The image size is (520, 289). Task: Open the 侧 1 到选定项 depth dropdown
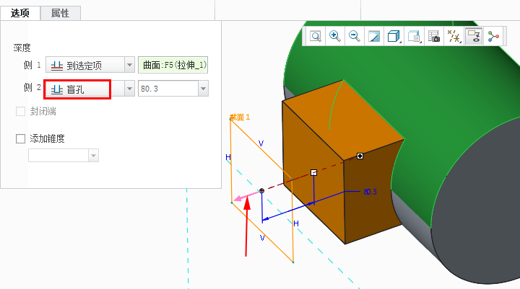tap(130, 65)
